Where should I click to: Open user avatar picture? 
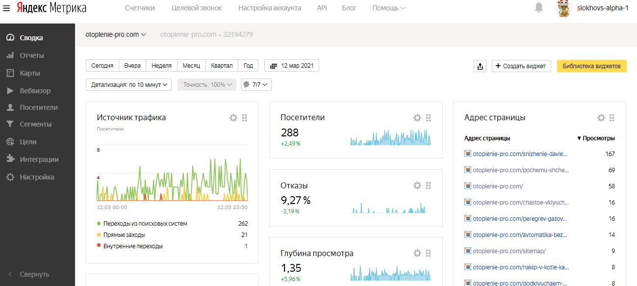pos(563,8)
